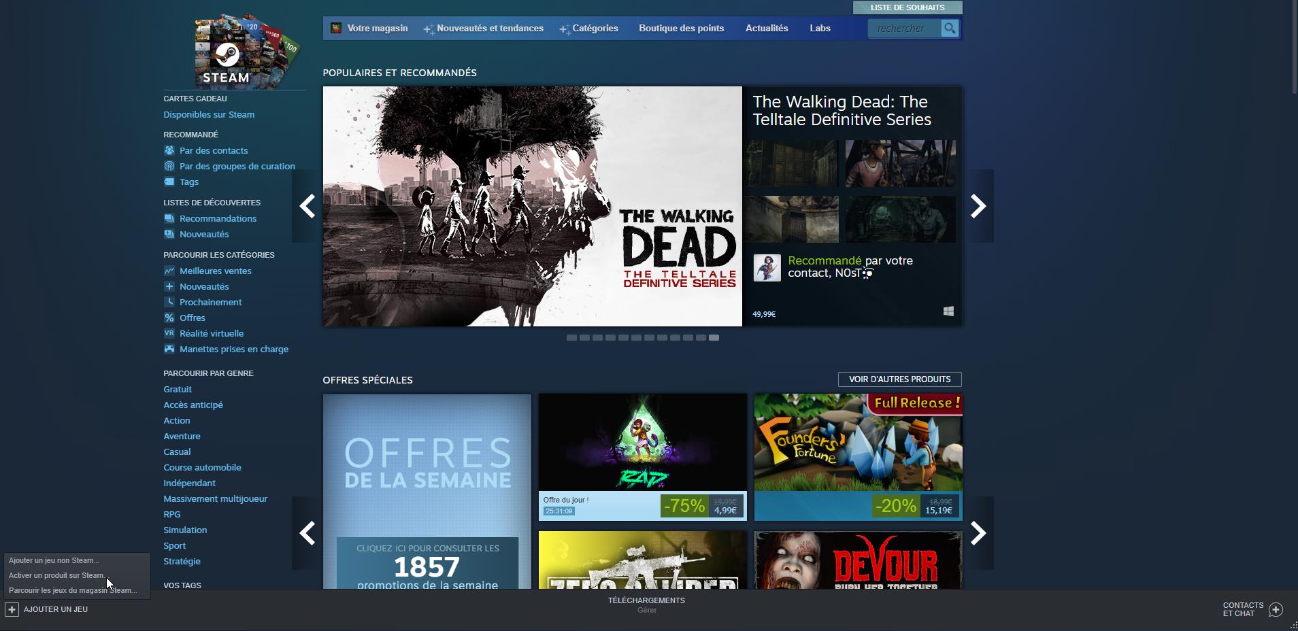
Task: Click the magnifying glass search icon
Action: [x=950, y=28]
